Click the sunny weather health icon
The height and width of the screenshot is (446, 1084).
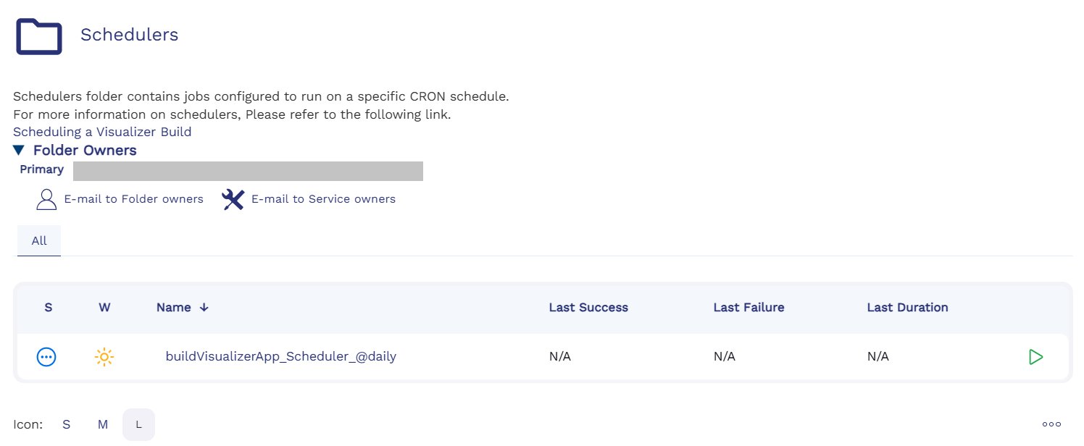(104, 357)
